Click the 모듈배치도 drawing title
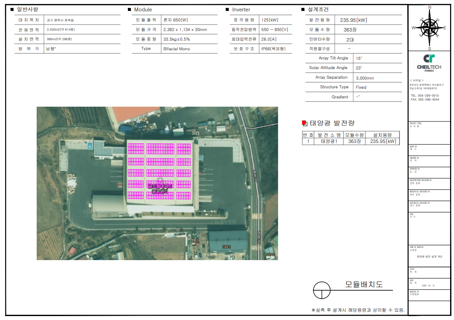The width and height of the screenshot is (454, 320). tap(364, 284)
